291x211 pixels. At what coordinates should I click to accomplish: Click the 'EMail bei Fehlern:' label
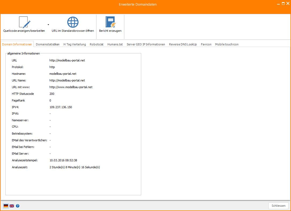(x=23, y=147)
